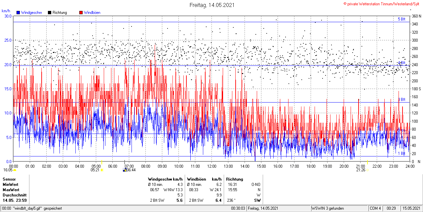Image resolution: width=423 pixels, height=212 pixels.
Task: Click the sunrise time 05:21
Action: click(x=95, y=170)
